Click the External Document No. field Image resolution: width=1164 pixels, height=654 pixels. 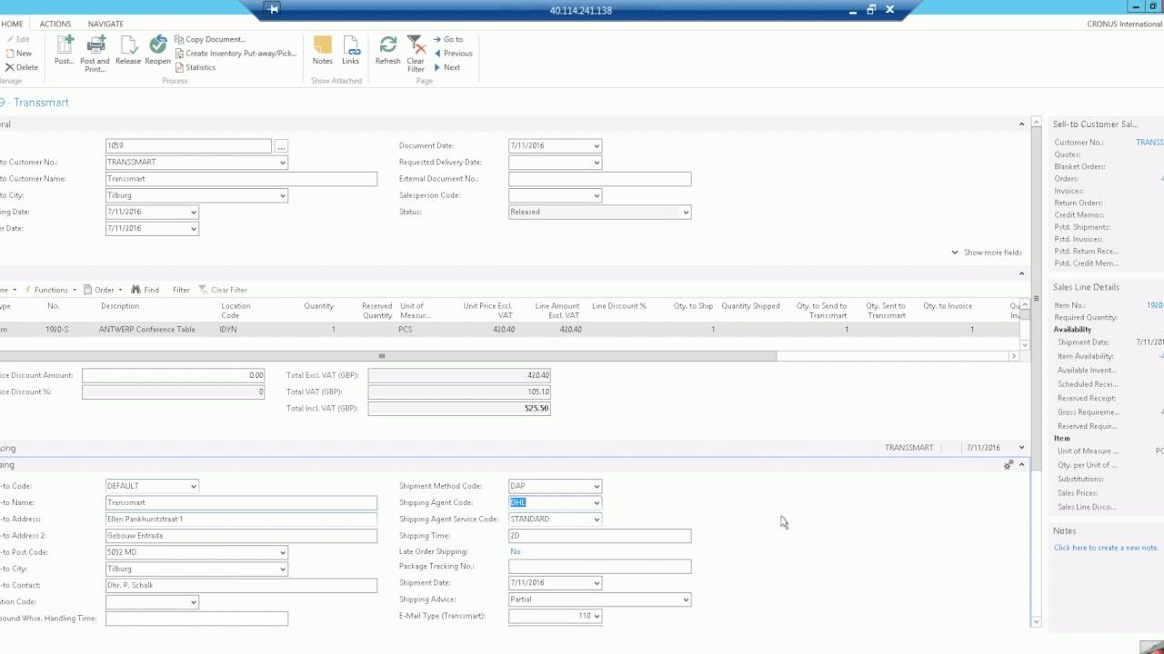pos(599,179)
